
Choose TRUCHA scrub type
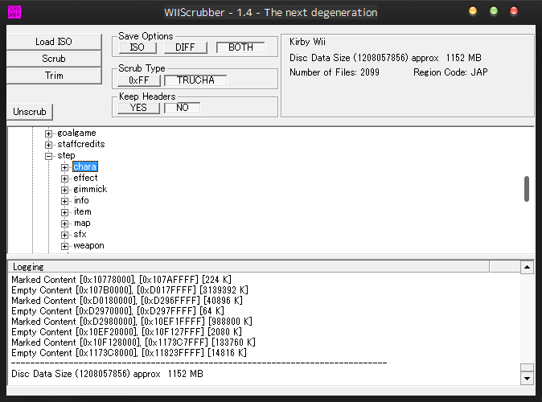pos(195,80)
